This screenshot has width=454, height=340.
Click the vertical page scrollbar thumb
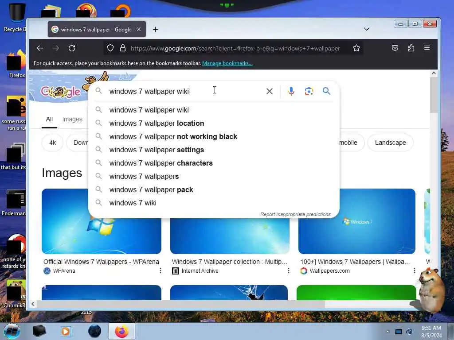pos(434,95)
